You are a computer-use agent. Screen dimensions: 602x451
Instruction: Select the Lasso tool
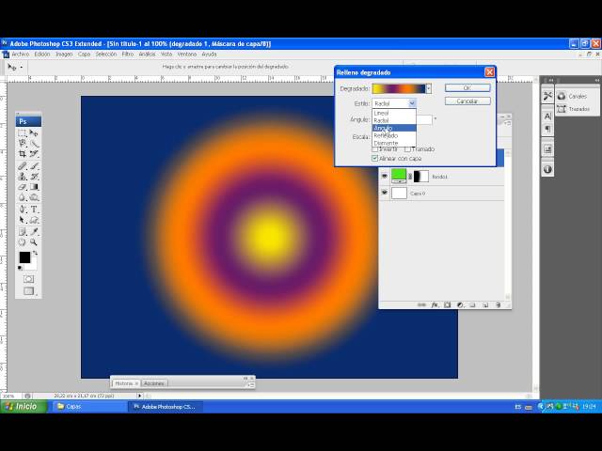[x=23, y=144]
